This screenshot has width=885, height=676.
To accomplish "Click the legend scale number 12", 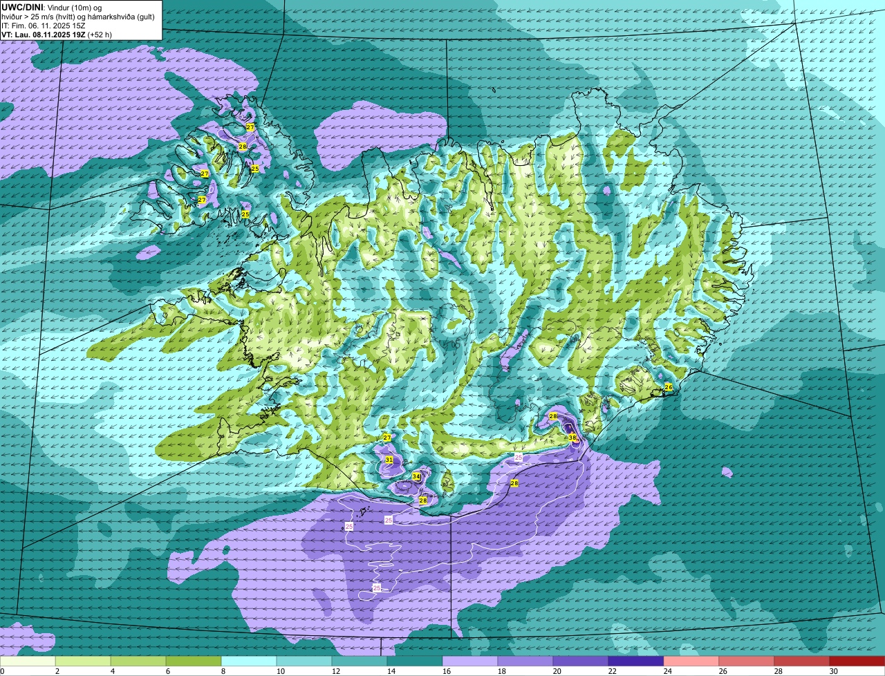I will coord(335,671).
